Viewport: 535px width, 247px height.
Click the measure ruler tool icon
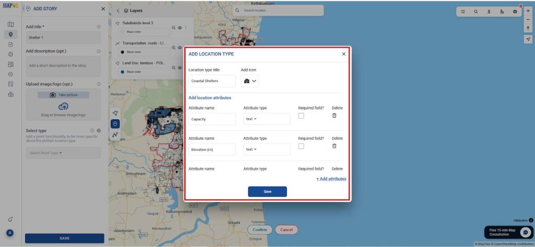point(502,12)
